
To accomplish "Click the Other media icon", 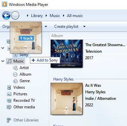I will click(9, 107).
